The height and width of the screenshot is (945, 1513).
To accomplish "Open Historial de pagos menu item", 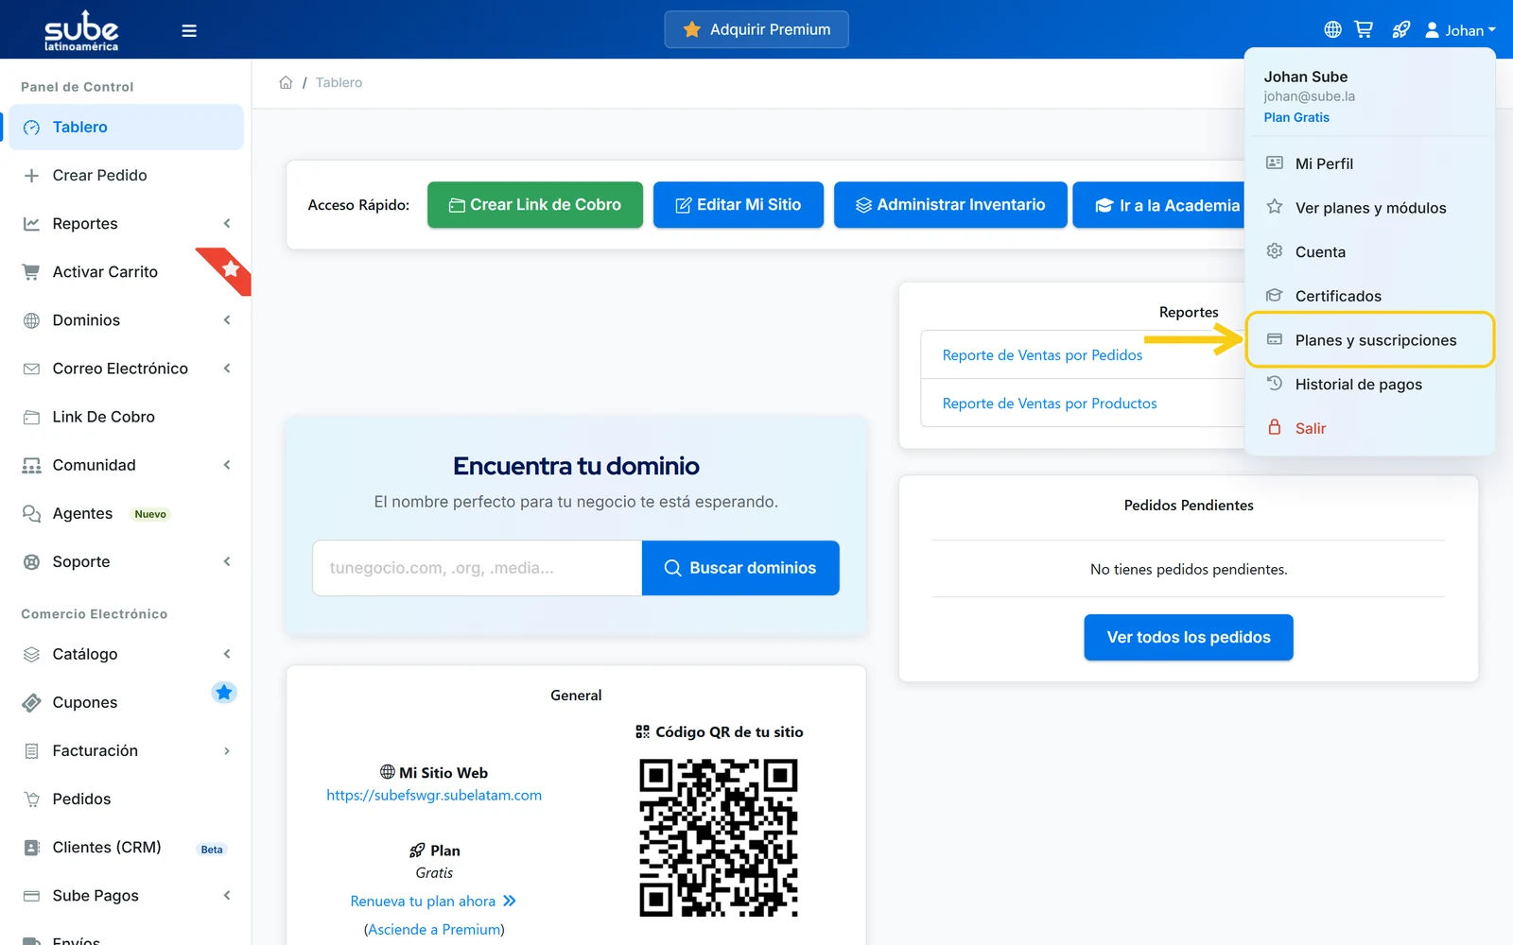I will click(x=1369, y=385).
